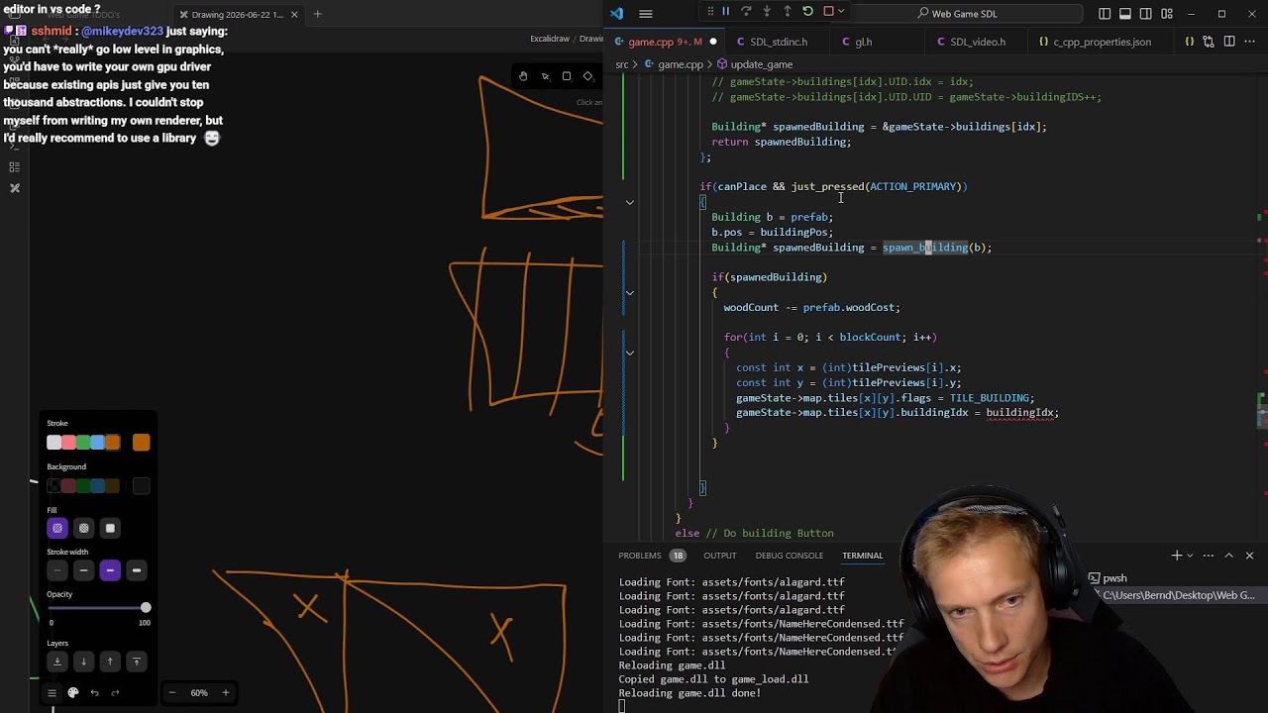Open the SDL_stdinc.h tab

point(779,42)
